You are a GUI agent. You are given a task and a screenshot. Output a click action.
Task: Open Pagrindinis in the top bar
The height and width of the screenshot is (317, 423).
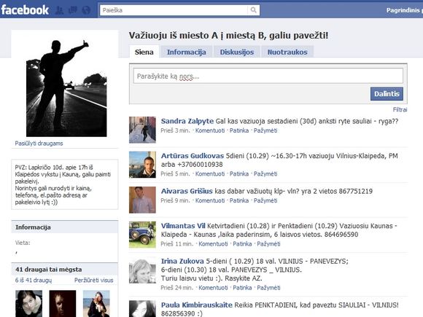403,10
